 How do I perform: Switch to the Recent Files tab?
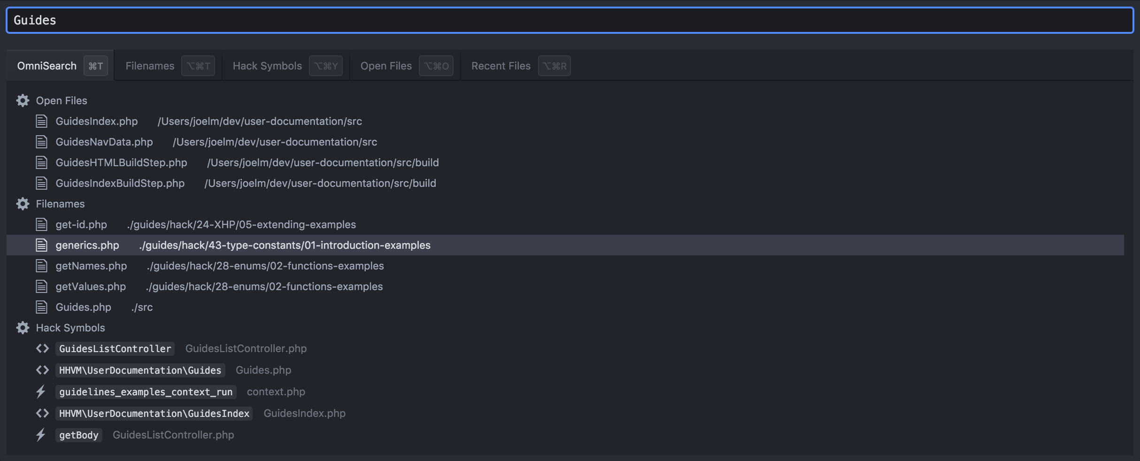[x=519, y=66]
